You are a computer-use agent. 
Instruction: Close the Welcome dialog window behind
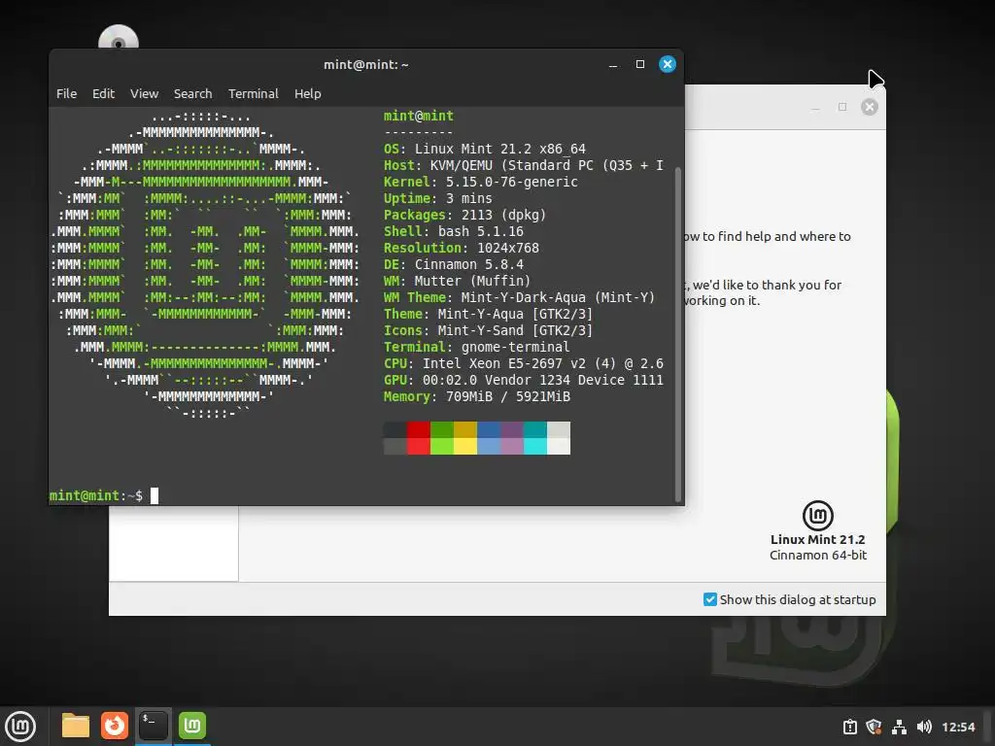[x=870, y=107]
